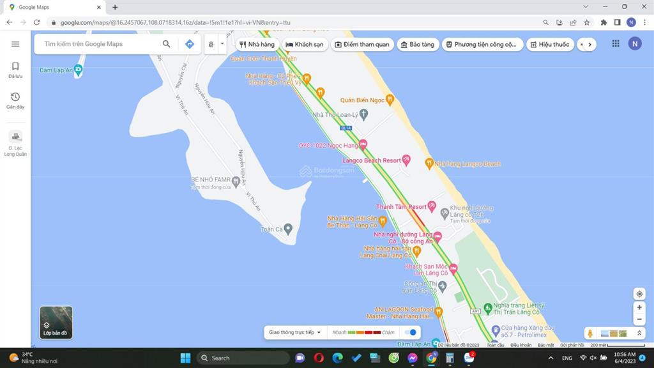Click the search magnifier in Maps search box
654x368 pixels.
[x=167, y=44]
